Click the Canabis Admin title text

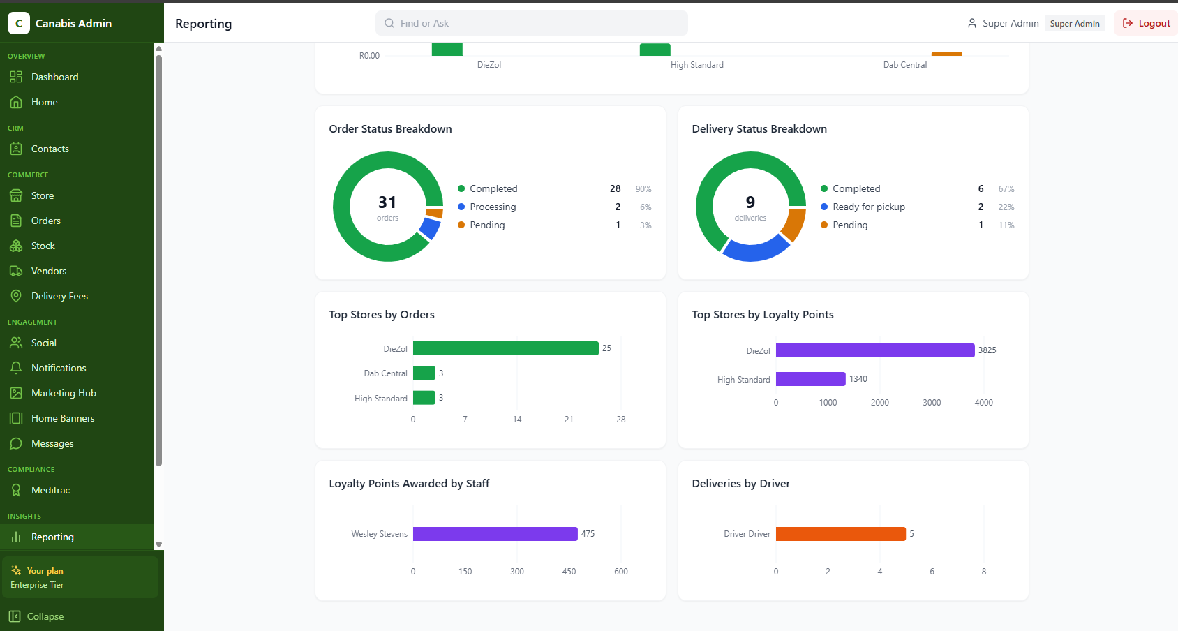click(73, 23)
